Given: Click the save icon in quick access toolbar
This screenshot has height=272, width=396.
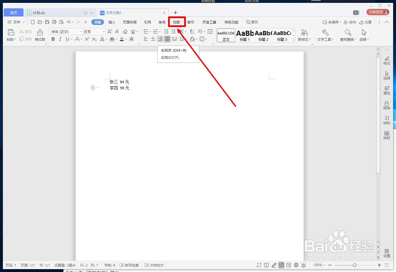Looking at the screenshot, I should pyautogui.click(x=47, y=22).
